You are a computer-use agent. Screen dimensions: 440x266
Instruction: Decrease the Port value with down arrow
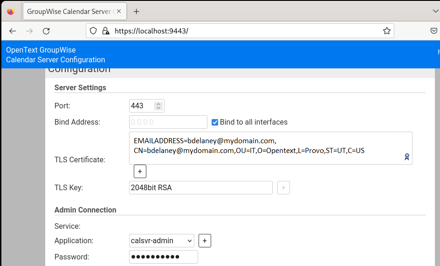click(x=158, y=108)
